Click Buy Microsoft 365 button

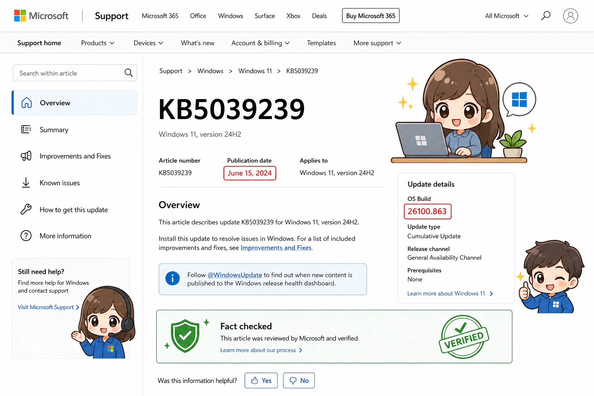click(371, 16)
